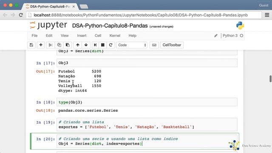Click in cell with Obj4 = Series
Viewport: 272px width, 153px height.
pos(147,141)
